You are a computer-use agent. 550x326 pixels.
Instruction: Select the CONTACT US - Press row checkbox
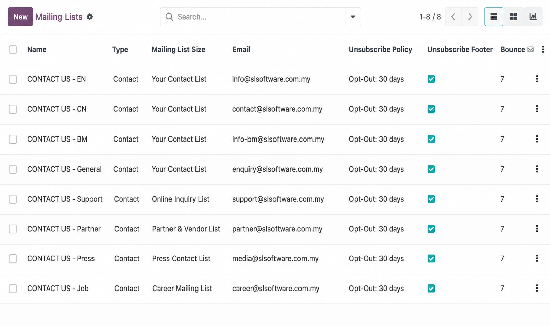coord(13,258)
